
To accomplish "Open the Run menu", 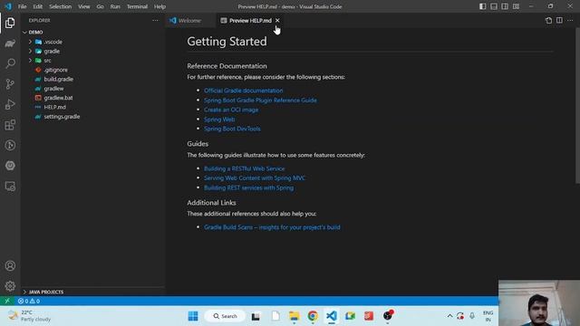I will pos(115,6).
